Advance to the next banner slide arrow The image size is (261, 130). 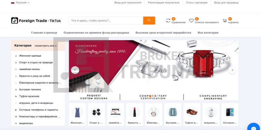232,70
